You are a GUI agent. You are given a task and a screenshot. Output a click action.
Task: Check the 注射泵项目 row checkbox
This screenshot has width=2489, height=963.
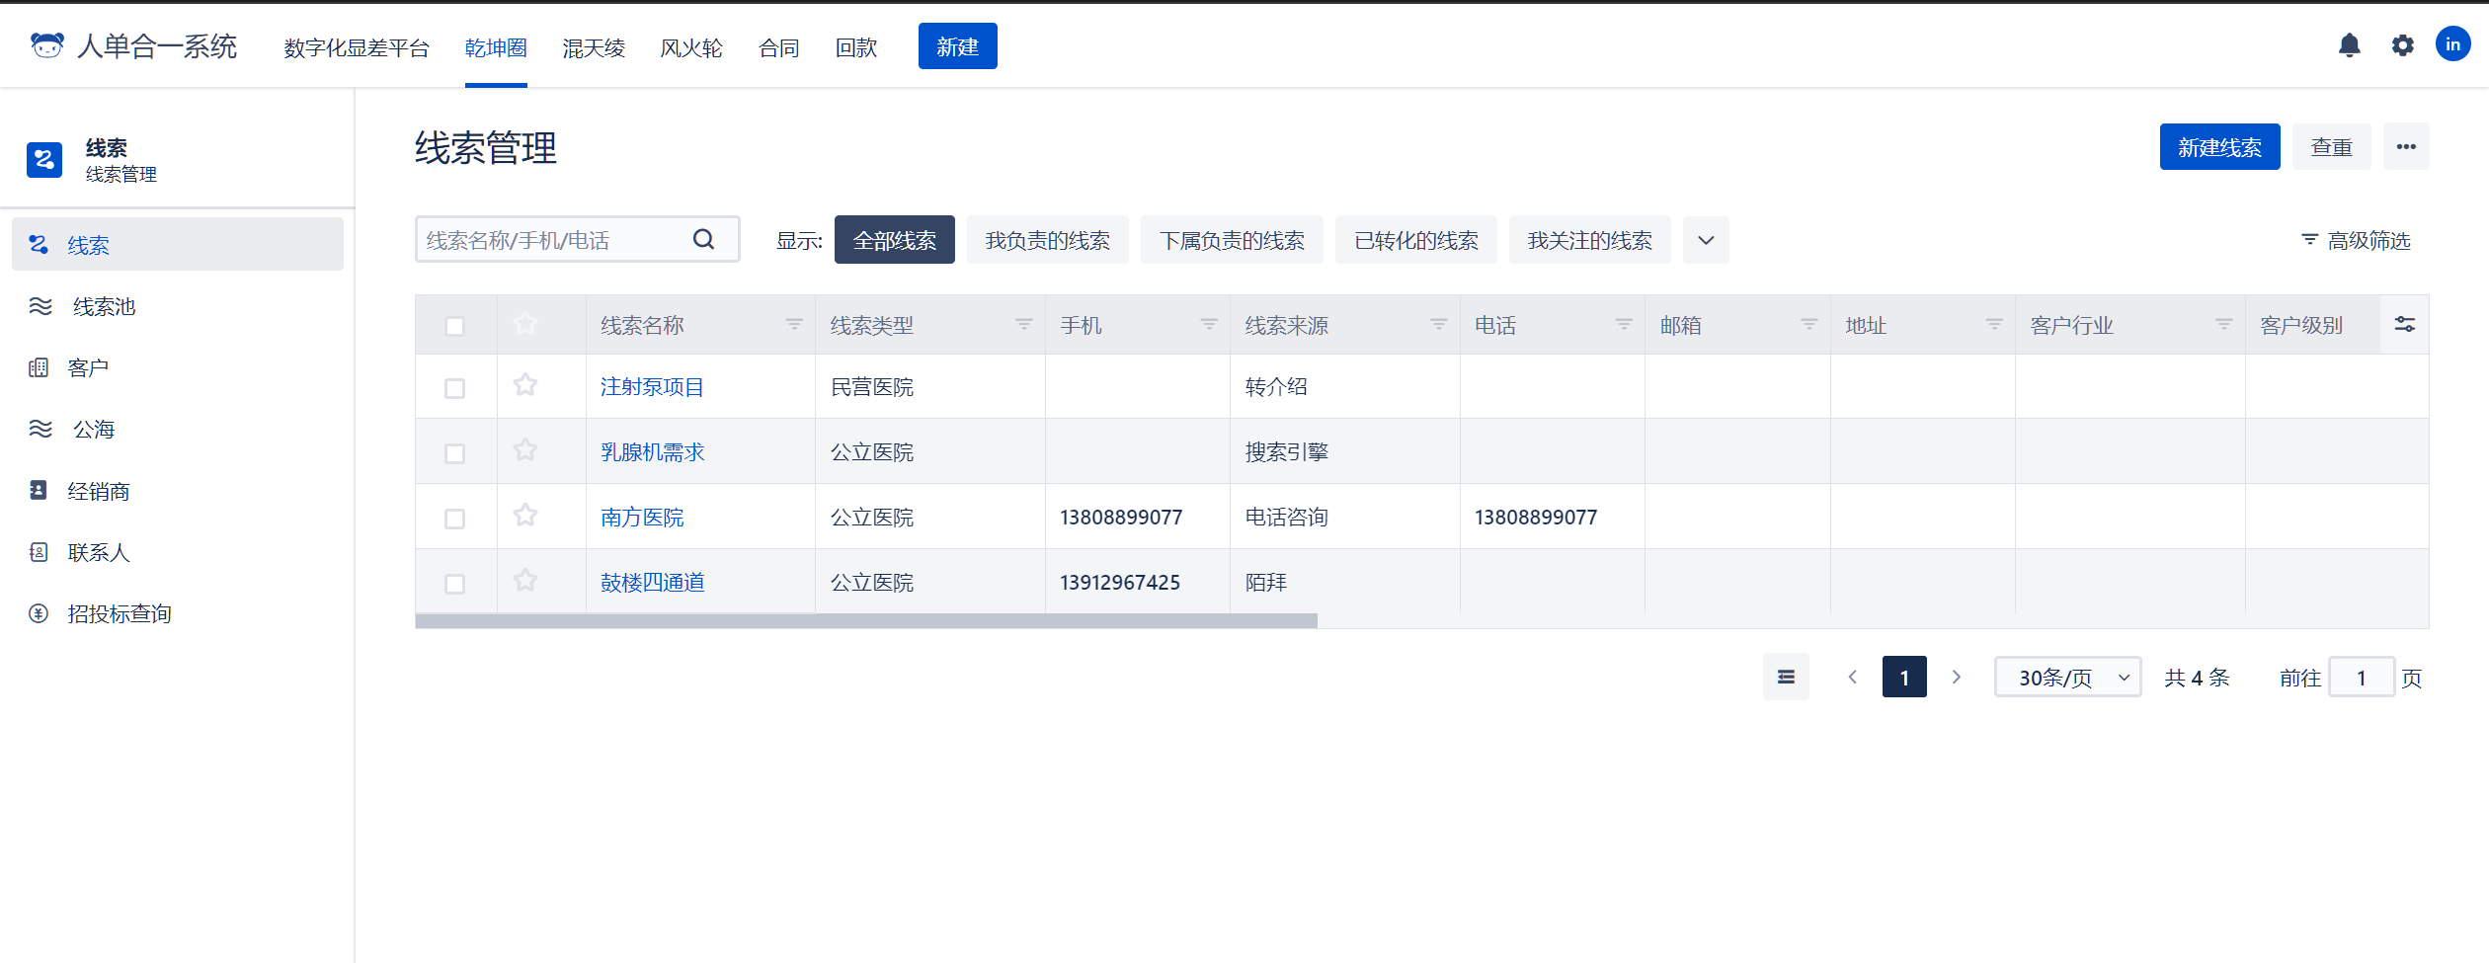(x=454, y=388)
